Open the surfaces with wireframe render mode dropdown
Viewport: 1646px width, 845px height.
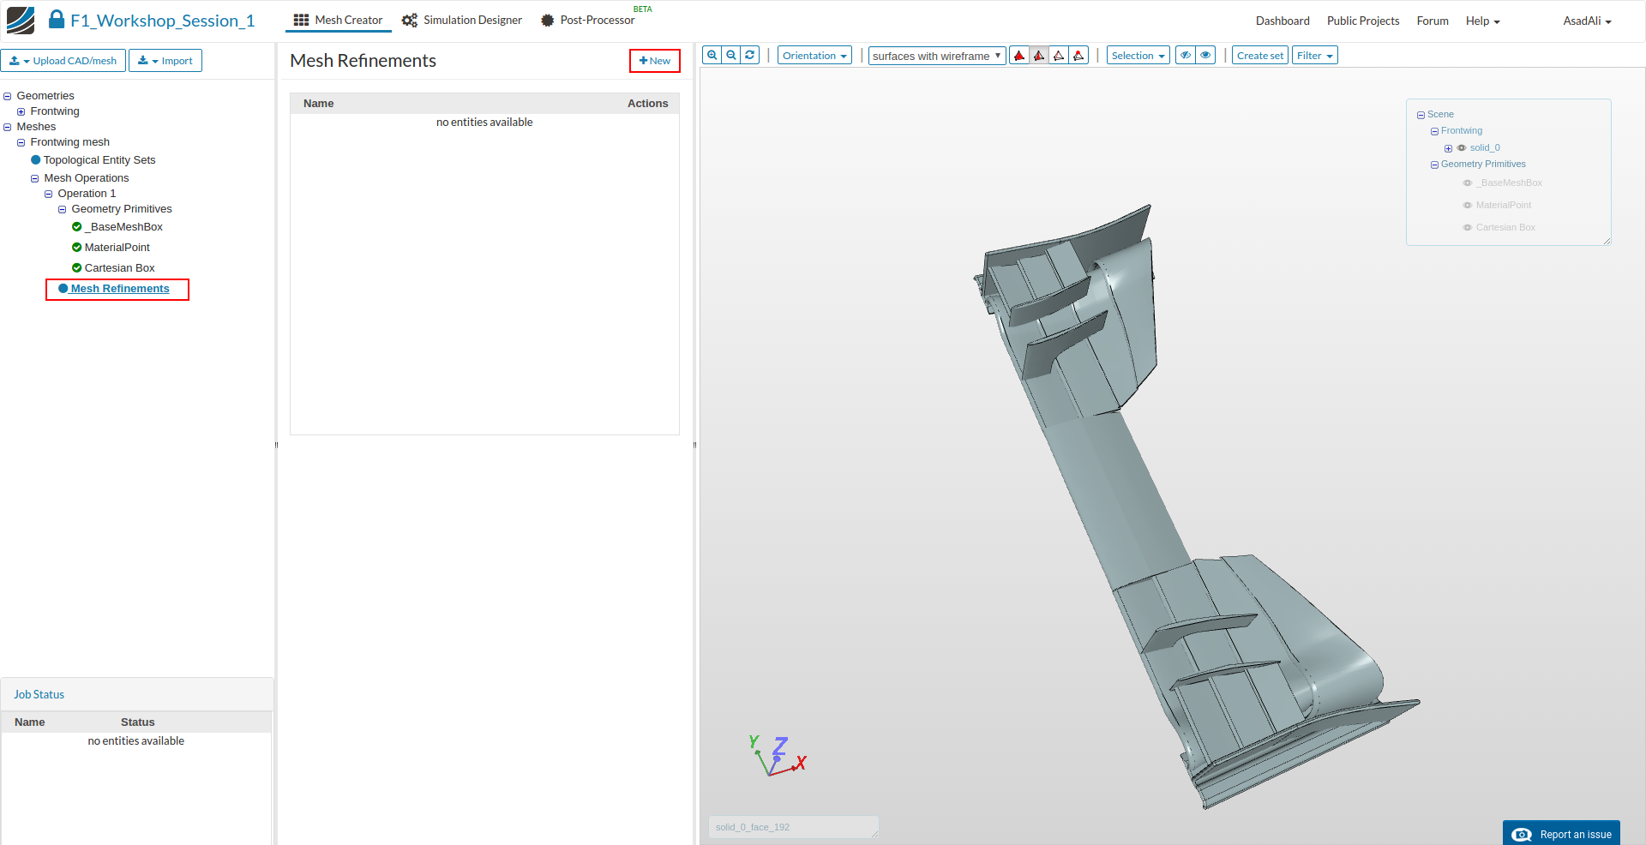pyautogui.click(x=936, y=56)
